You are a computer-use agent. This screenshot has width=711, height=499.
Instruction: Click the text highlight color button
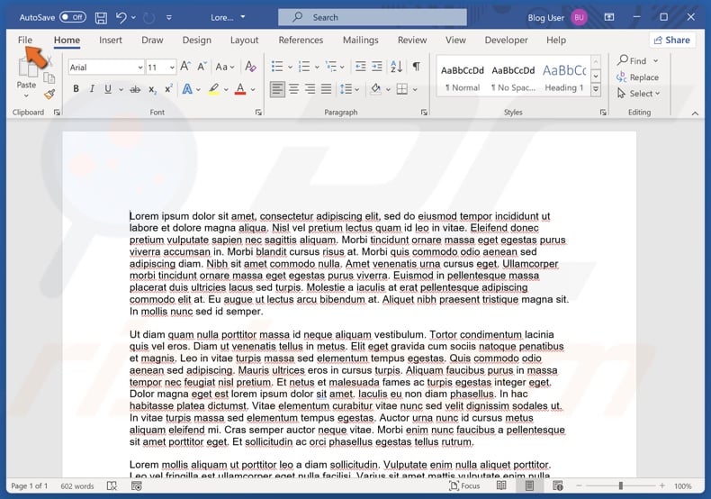pyautogui.click(x=214, y=89)
